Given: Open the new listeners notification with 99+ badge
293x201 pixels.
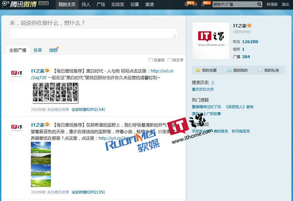Looking at the screenshot, I should coord(206,4).
